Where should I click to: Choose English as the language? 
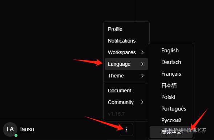171,51
